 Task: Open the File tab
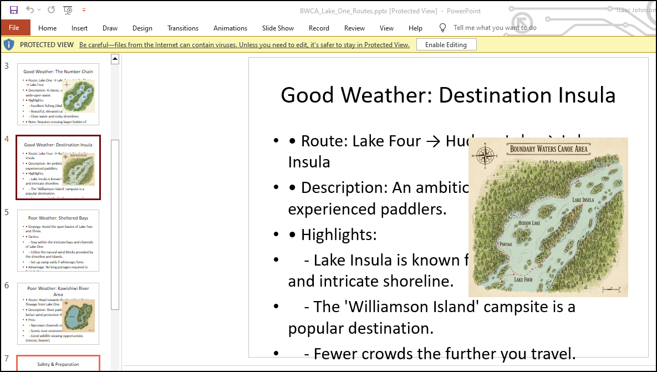pyautogui.click(x=14, y=28)
